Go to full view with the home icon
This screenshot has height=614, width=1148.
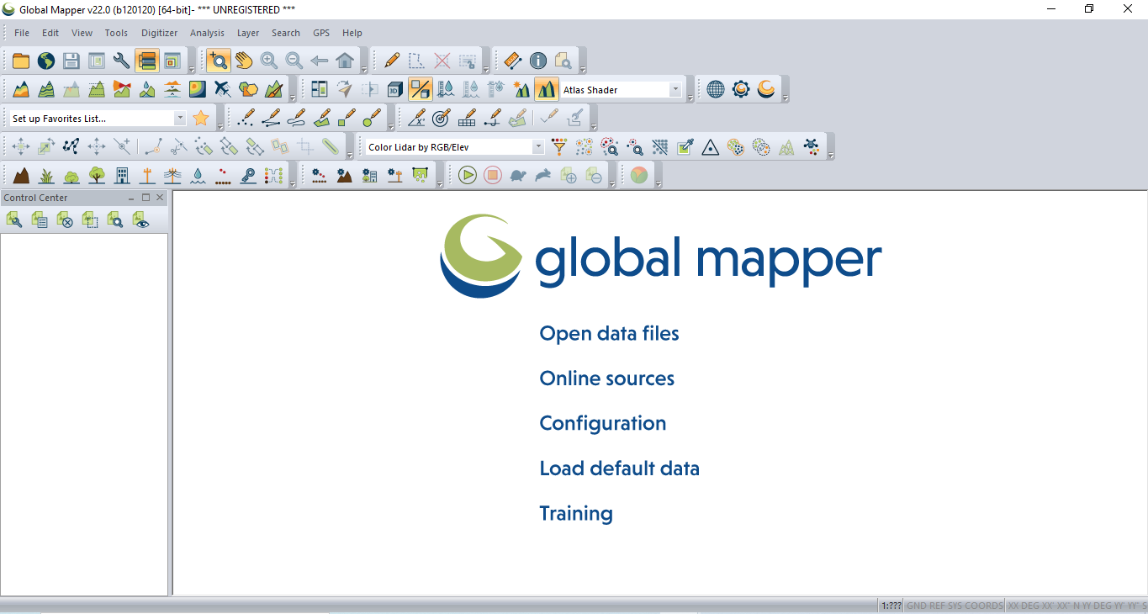(345, 61)
